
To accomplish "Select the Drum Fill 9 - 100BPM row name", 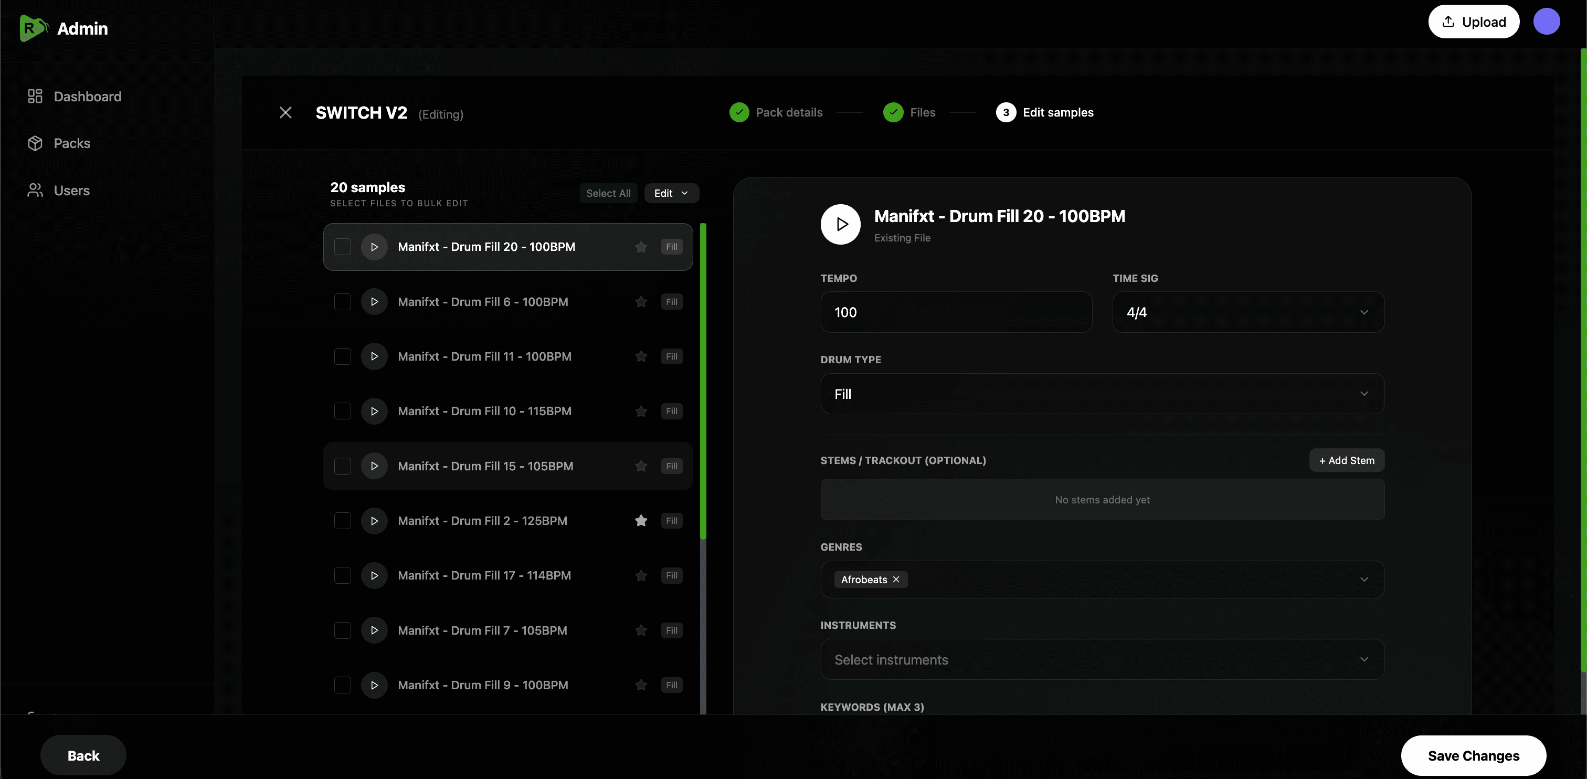I will pyautogui.click(x=483, y=685).
